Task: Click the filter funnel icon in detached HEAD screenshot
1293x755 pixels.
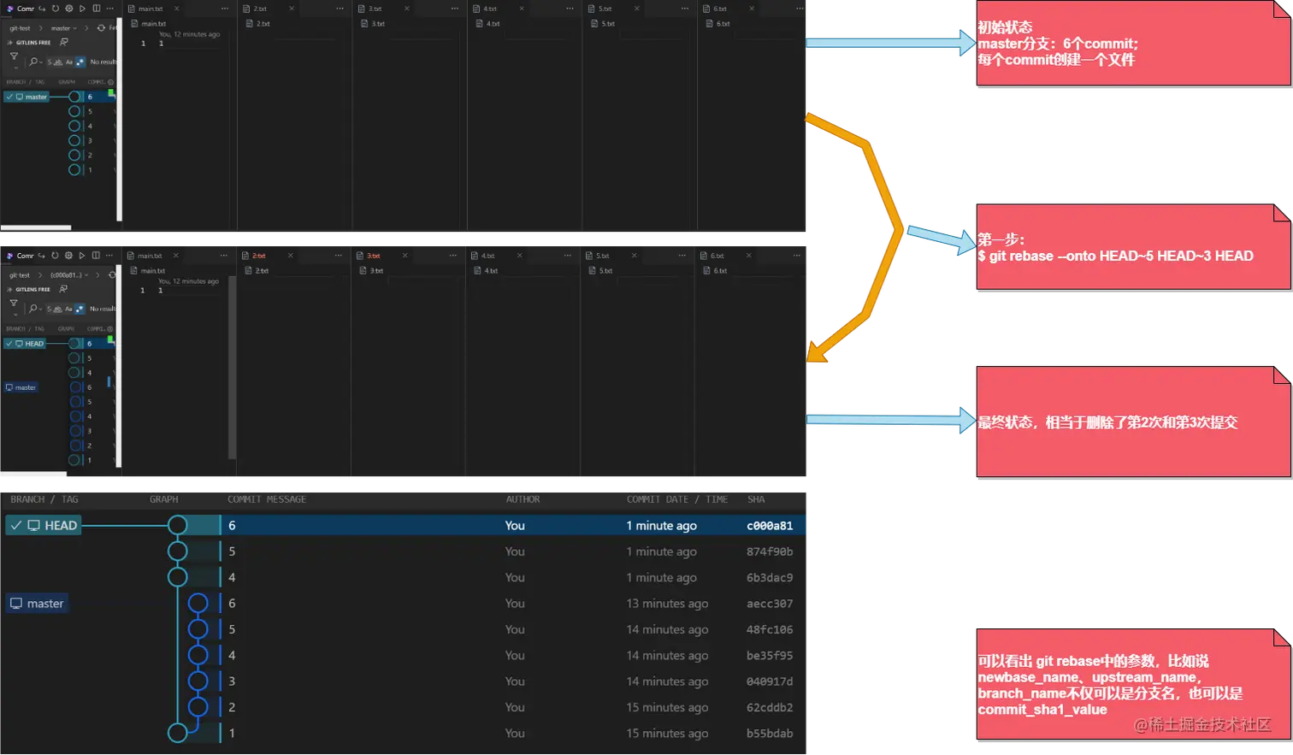Action: click(x=14, y=303)
